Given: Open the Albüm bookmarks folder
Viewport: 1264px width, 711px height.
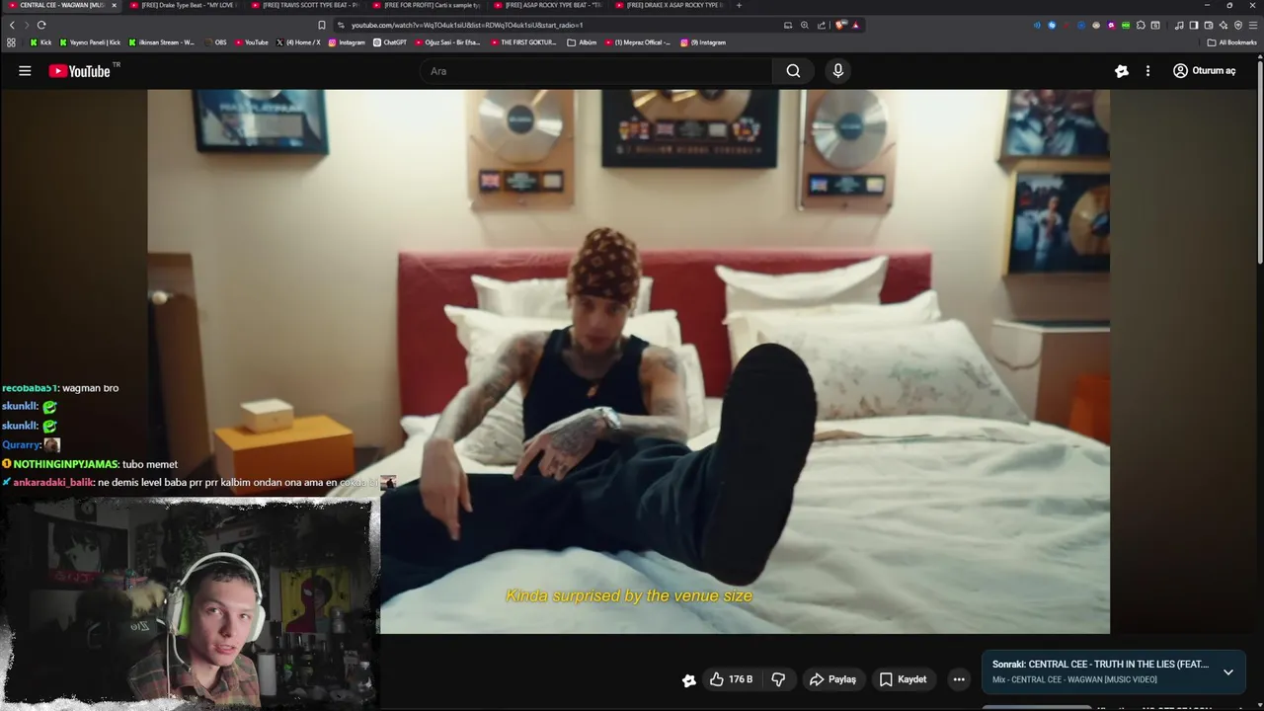Looking at the screenshot, I should tap(582, 42).
